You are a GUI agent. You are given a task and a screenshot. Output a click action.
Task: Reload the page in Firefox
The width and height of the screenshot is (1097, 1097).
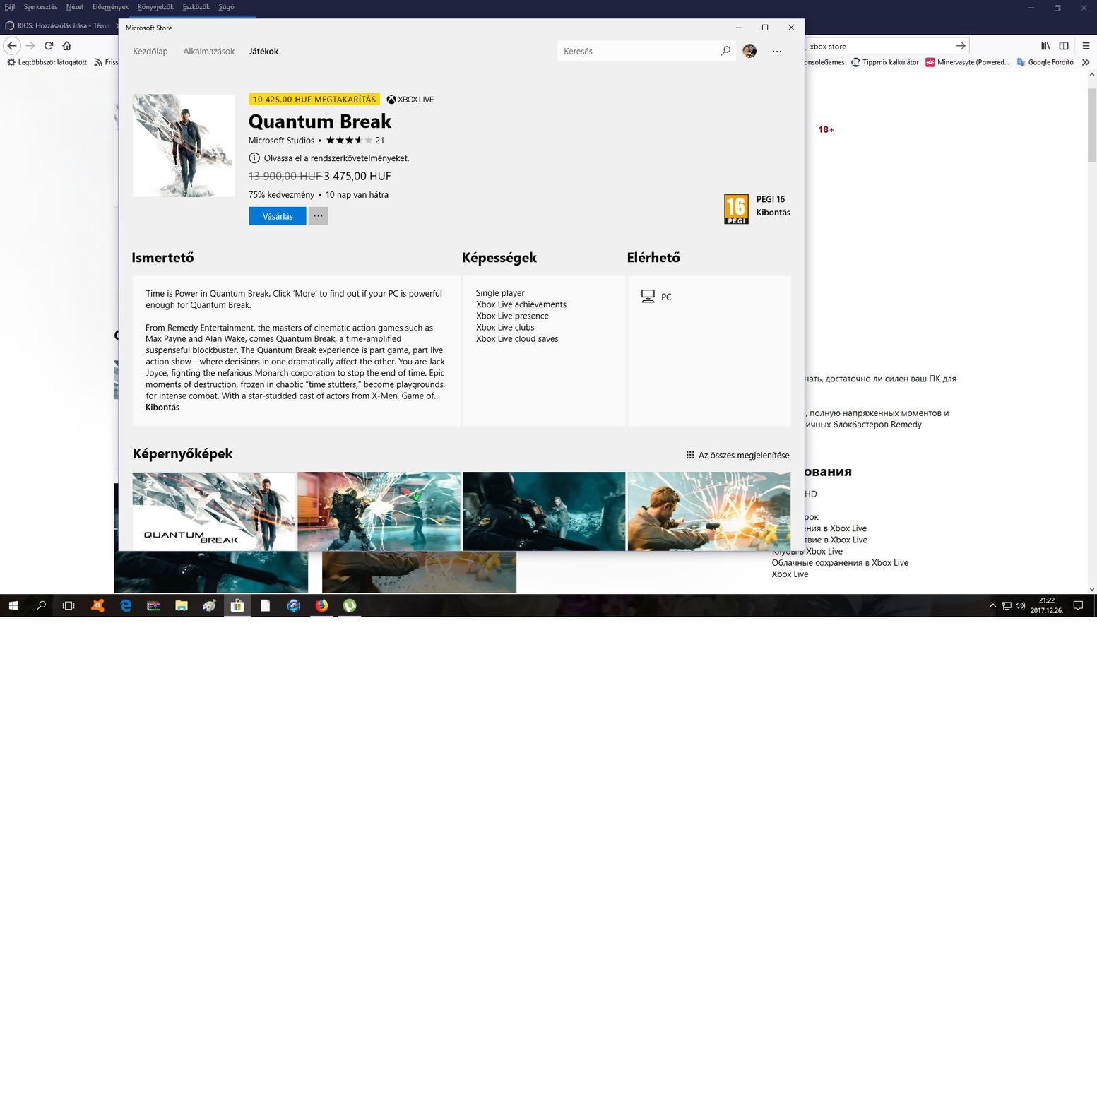click(49, 46)
